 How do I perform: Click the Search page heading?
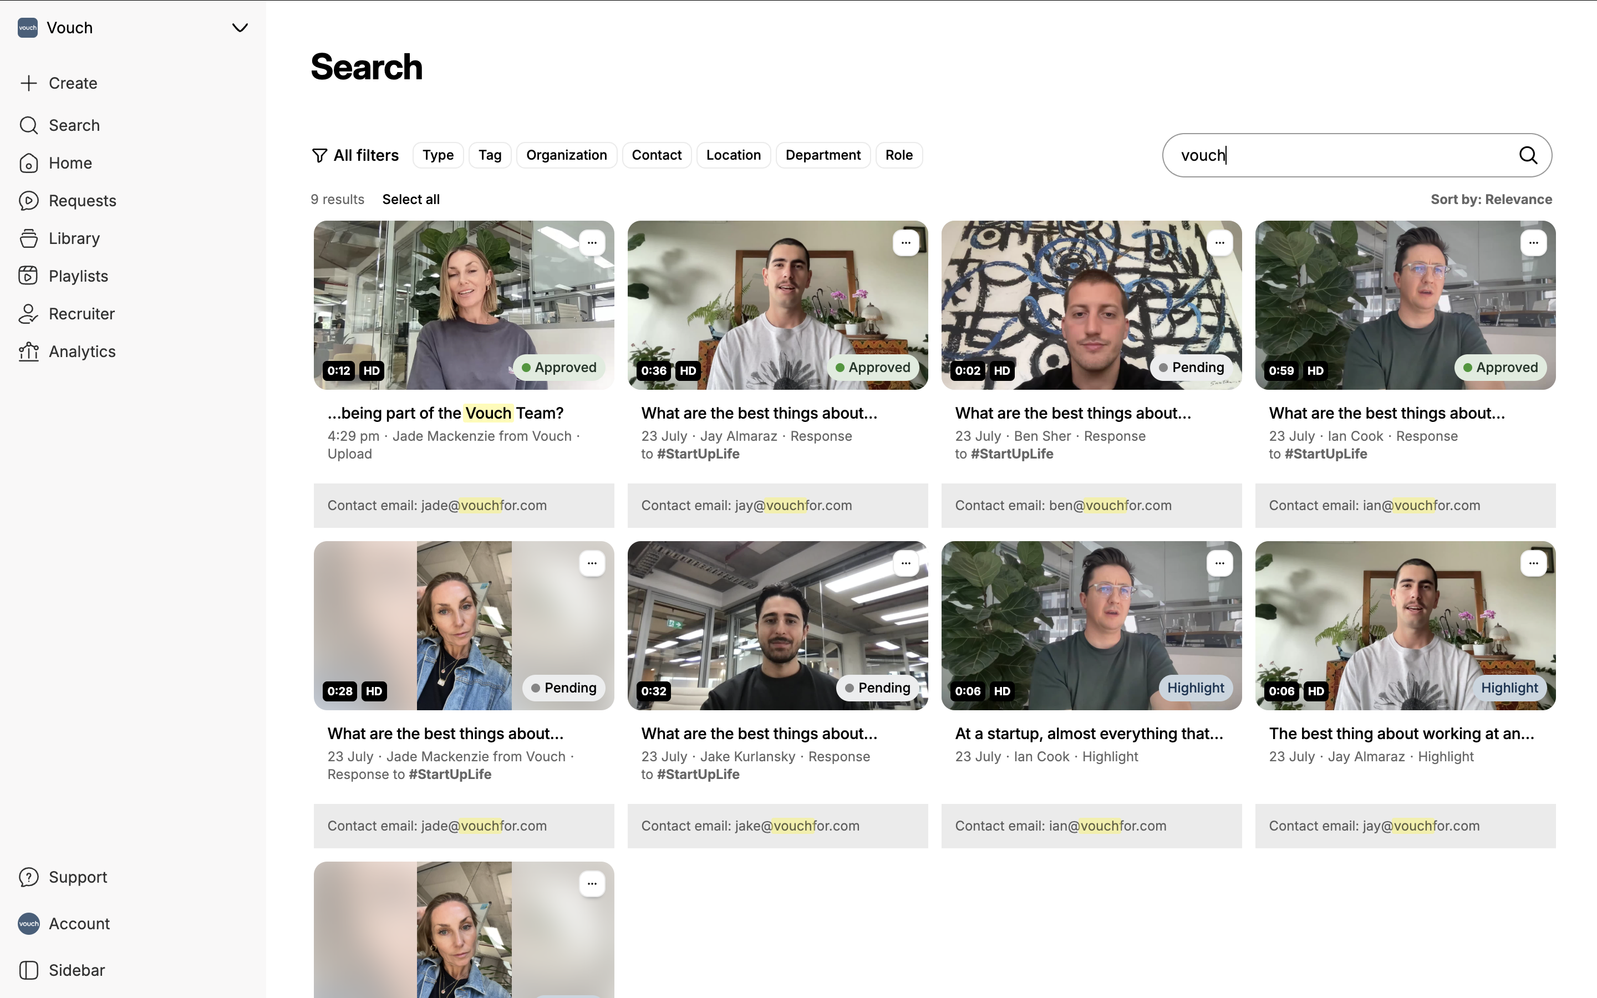(x=366, y=67)
